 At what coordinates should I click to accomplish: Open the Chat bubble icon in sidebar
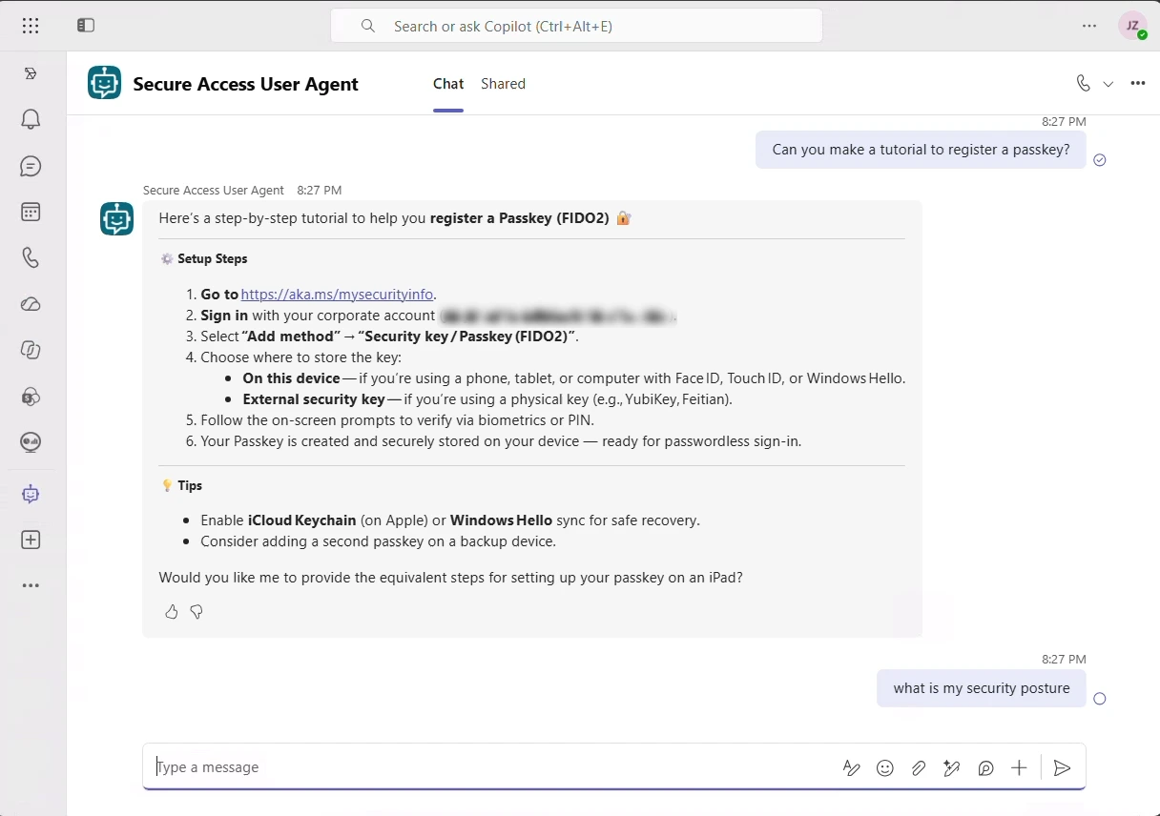(x=31, y=166)
